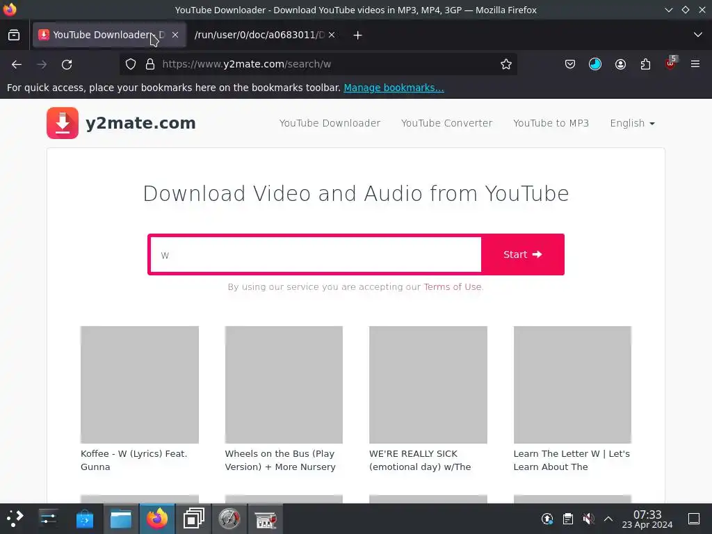The width and height of the screenshot is (712, 534).
Task: Open the clipboard tray icon
Action: [567, 519]
